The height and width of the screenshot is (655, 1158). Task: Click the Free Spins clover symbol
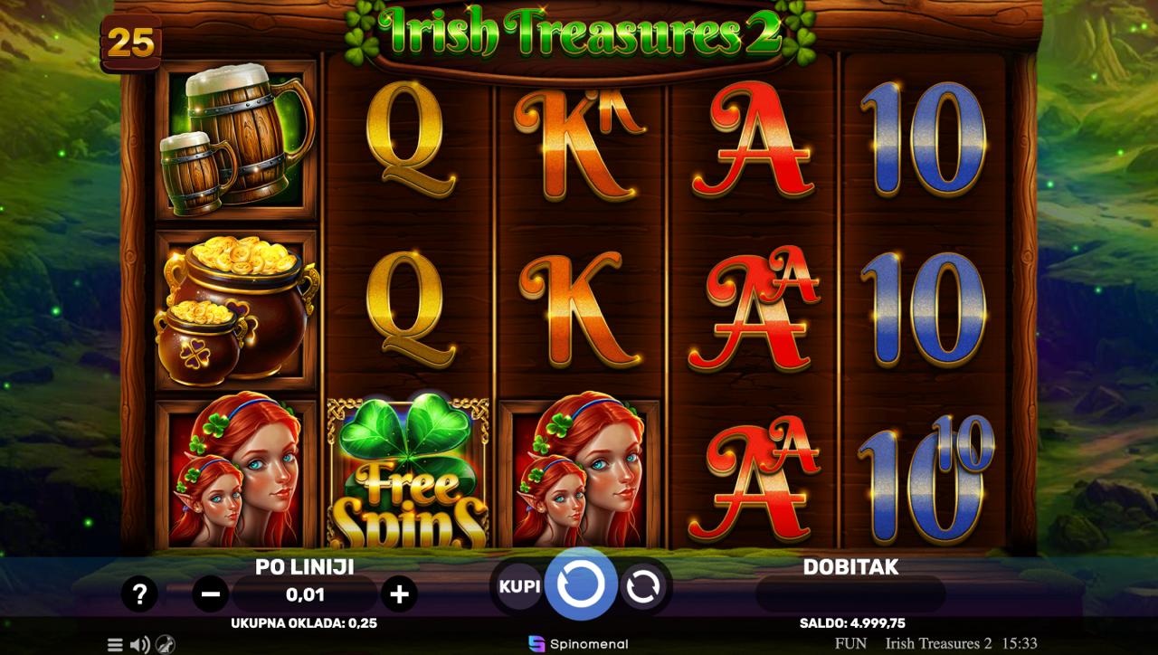[x=407, y=474]
